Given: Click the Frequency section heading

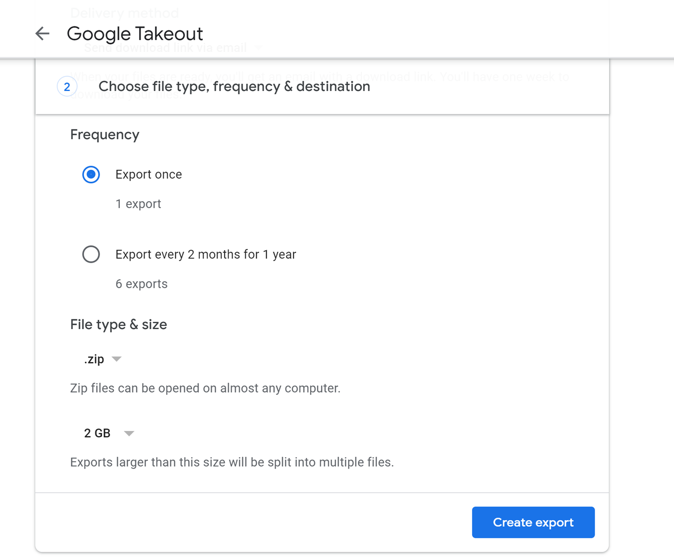Looking at the screenshot, I should pos(104,135).
